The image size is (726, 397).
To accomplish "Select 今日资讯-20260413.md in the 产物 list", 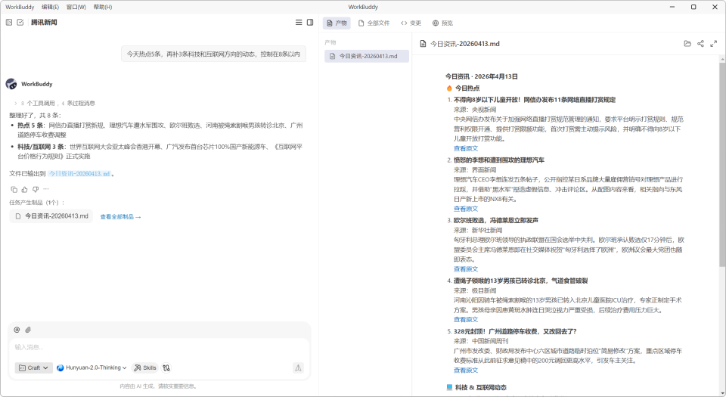I will [367, 56].
